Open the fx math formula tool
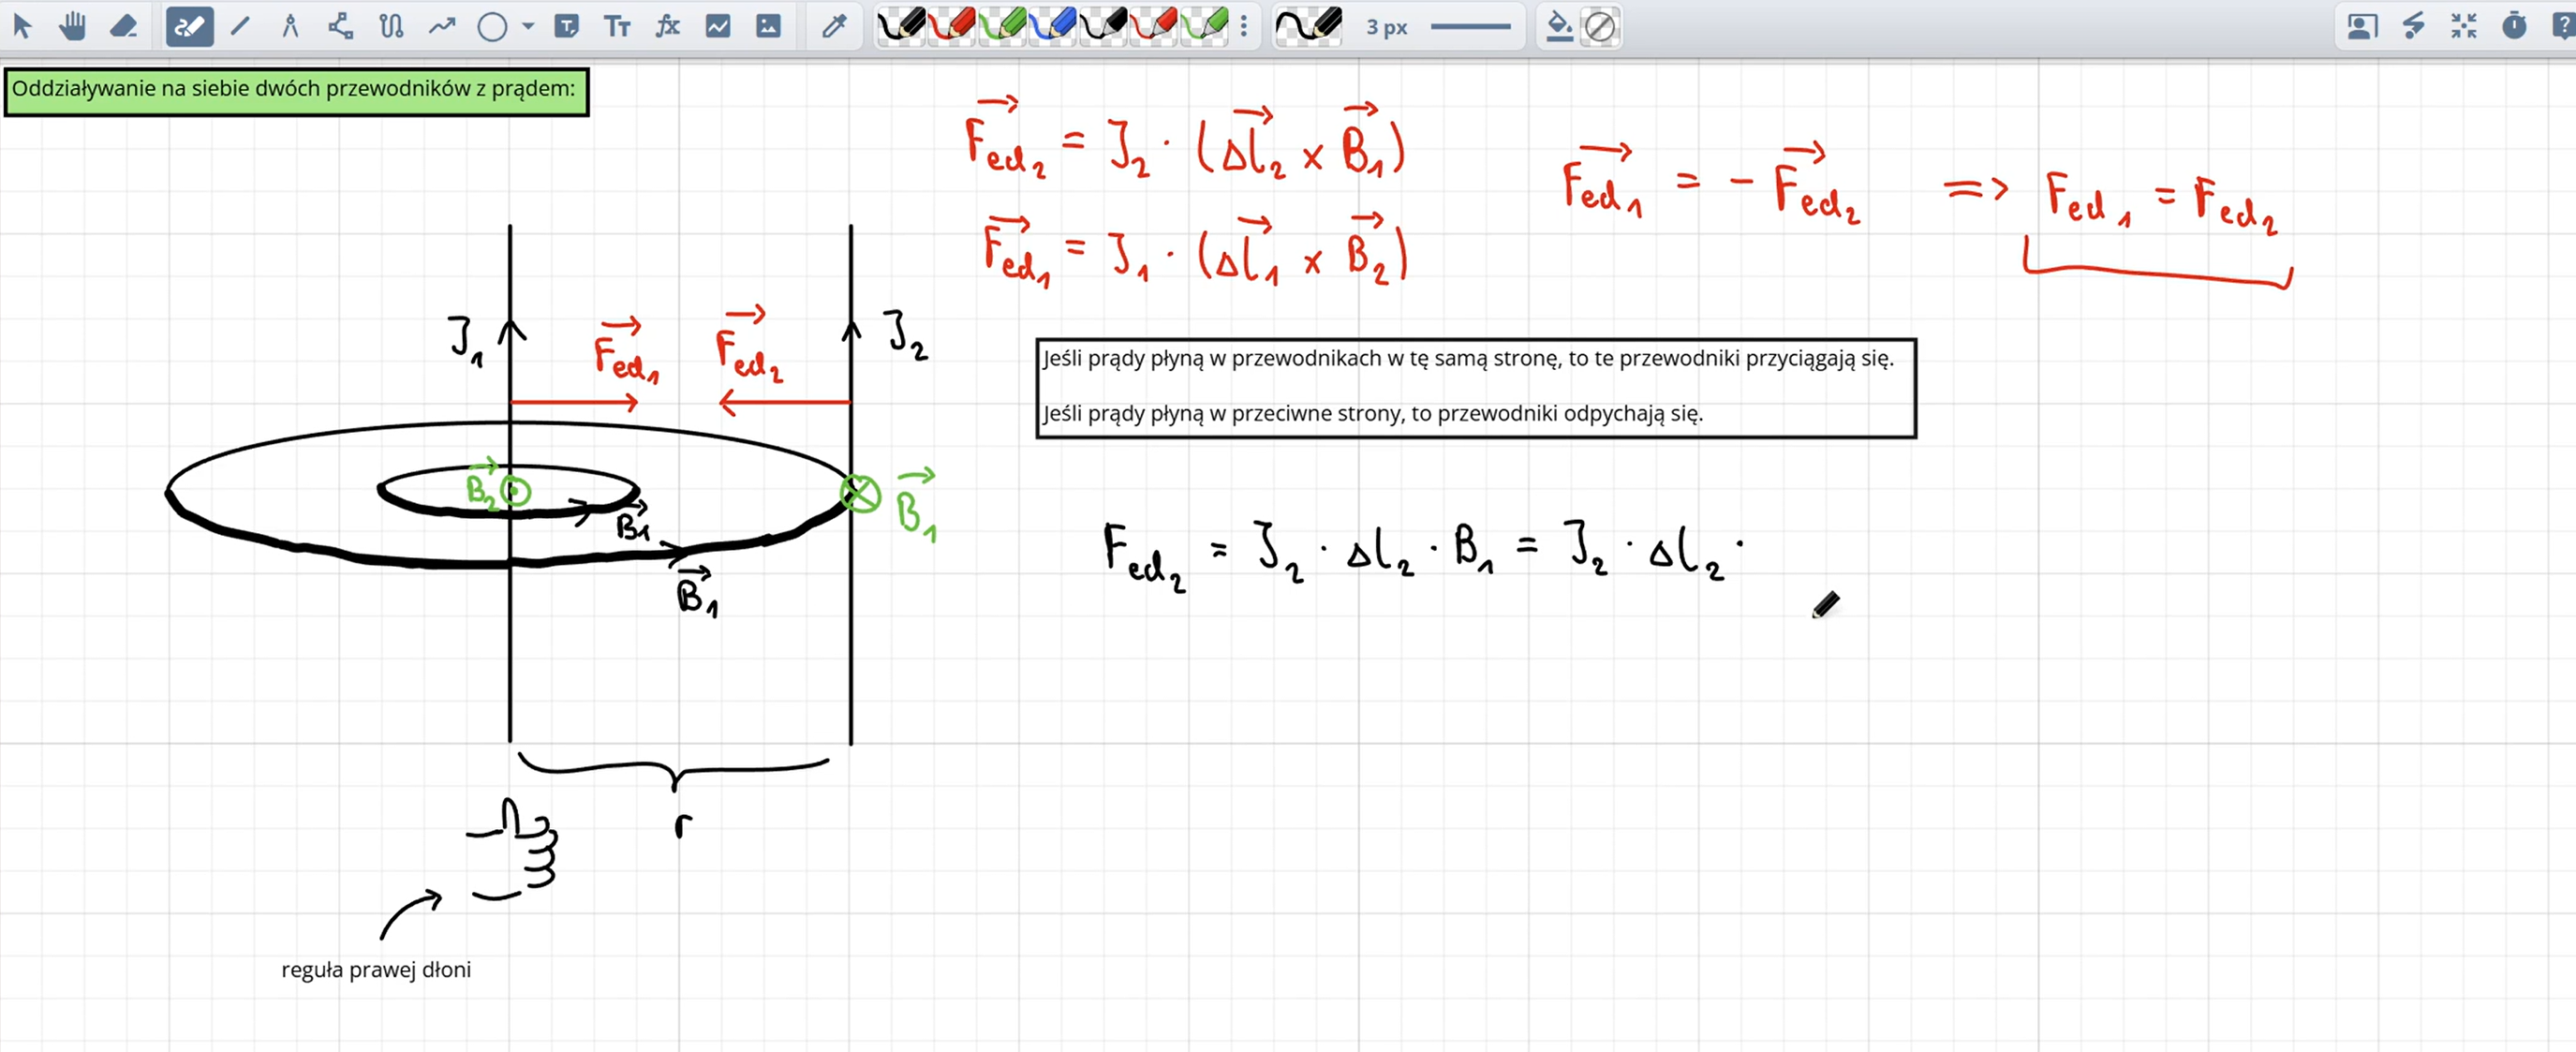Screen dimensions: 2576x1052 pyautogui.click(x=667, y=26)
